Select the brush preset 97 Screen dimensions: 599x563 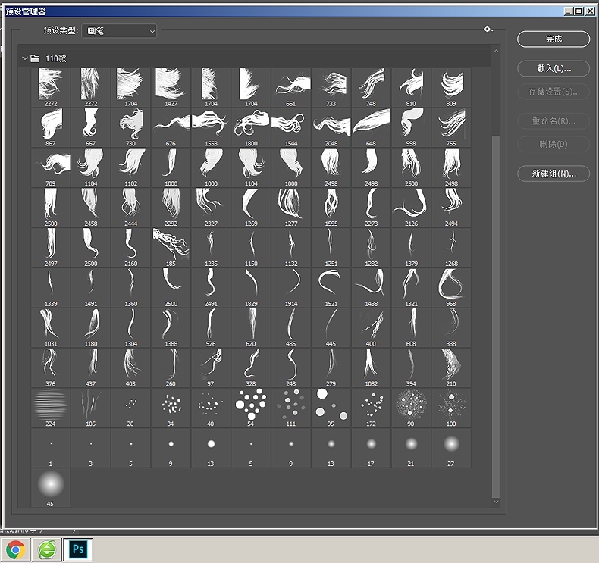(x=211, y=368)
